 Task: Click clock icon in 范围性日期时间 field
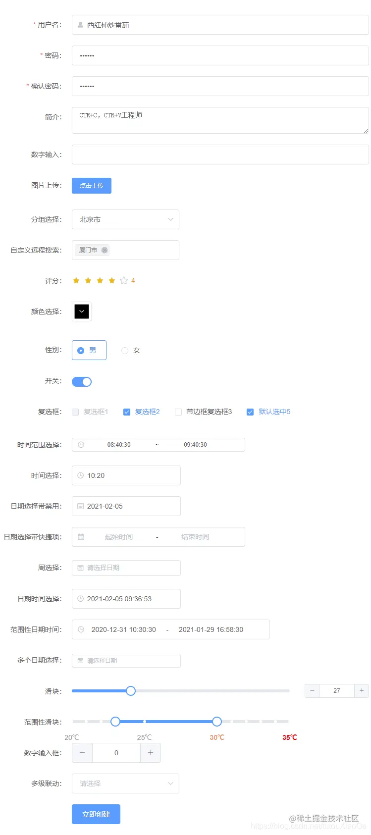pyautogui.click(x=81, y=629)
